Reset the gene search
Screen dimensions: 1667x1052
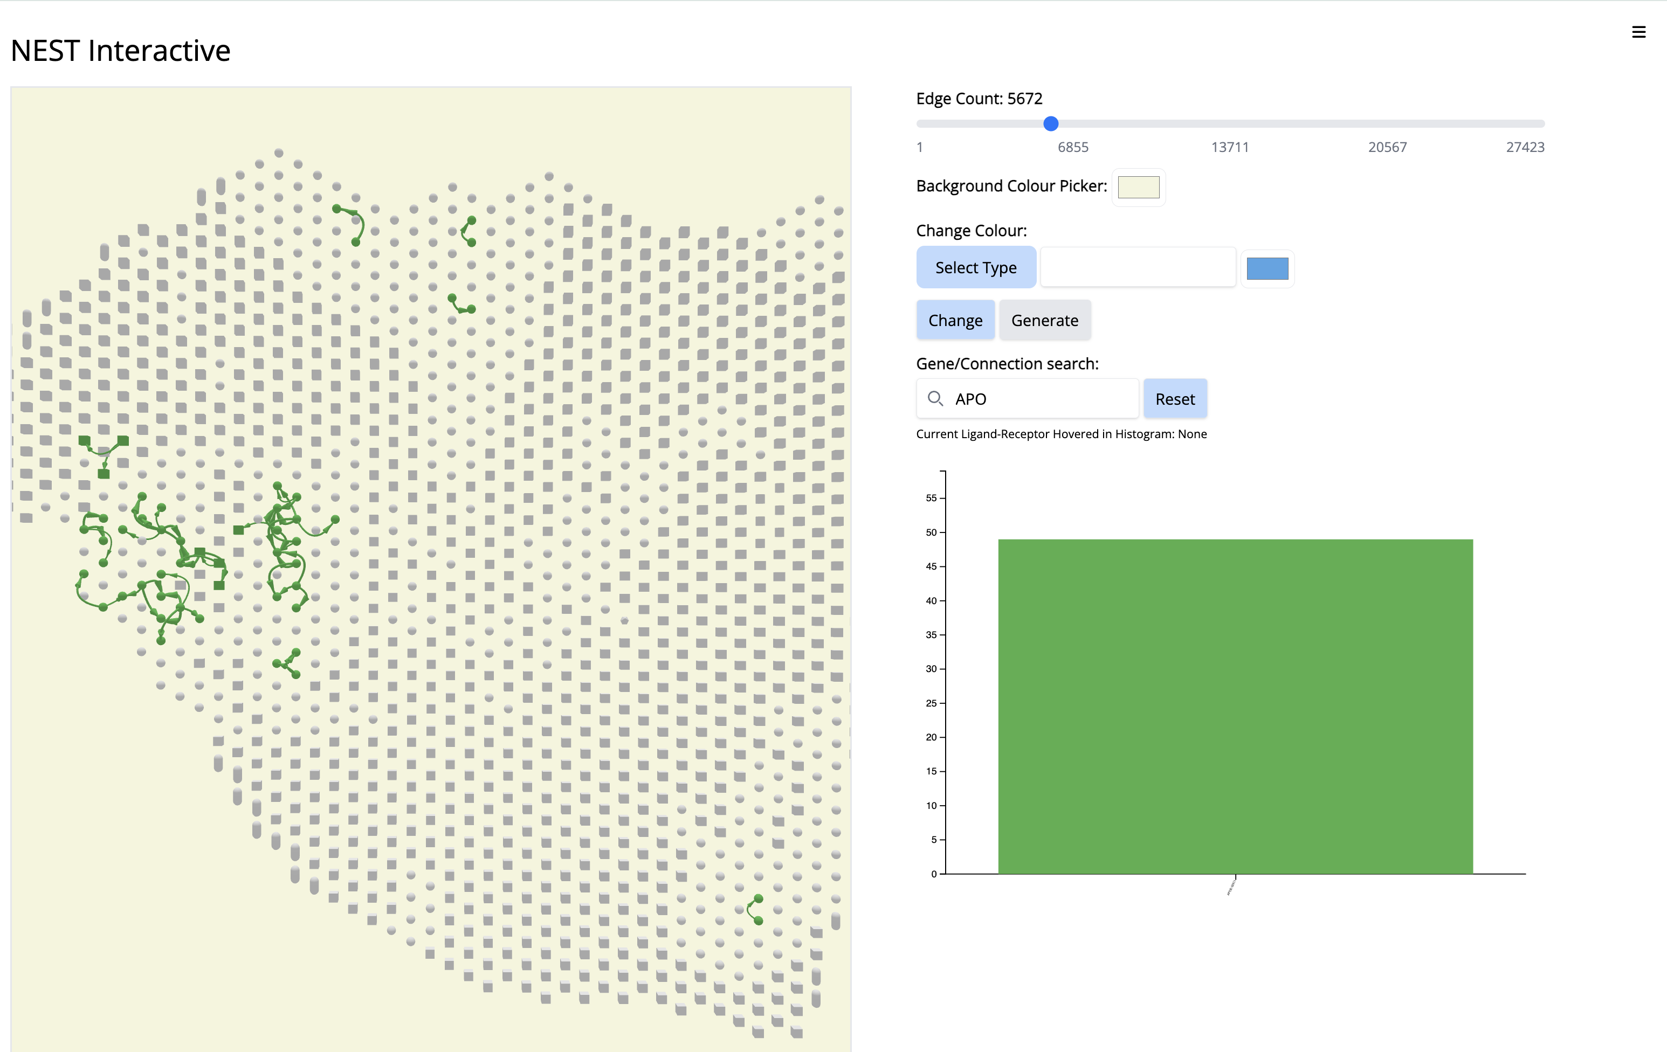(x=1174, y=399)
